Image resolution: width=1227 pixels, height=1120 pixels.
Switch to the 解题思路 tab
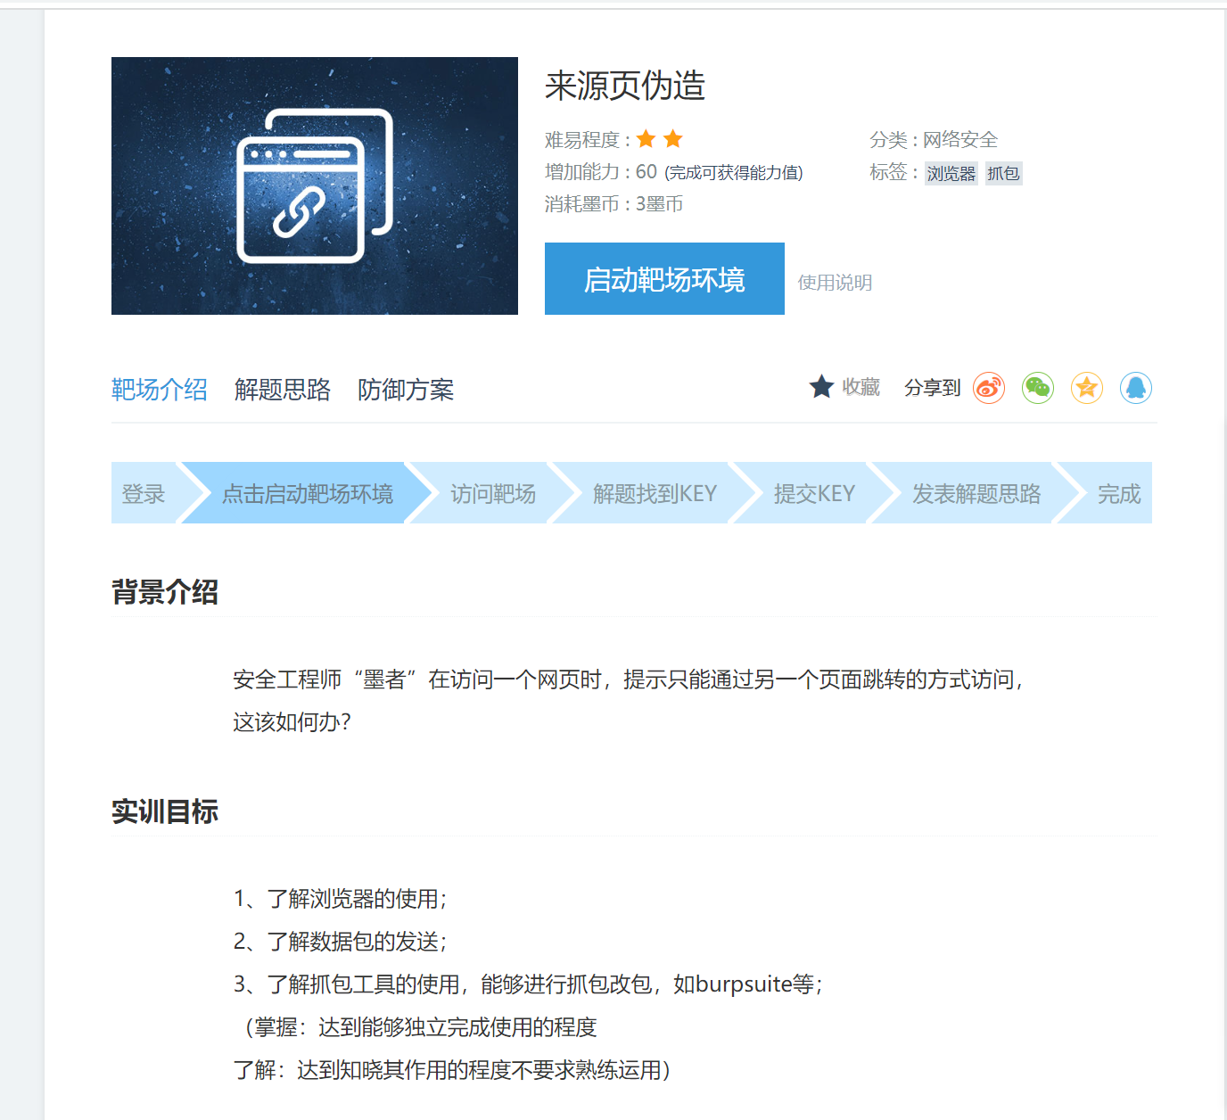283,390
